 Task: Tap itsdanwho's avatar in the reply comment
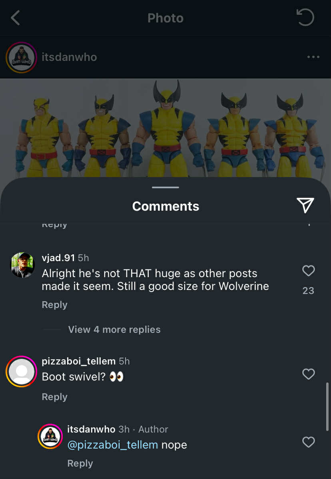50,437
